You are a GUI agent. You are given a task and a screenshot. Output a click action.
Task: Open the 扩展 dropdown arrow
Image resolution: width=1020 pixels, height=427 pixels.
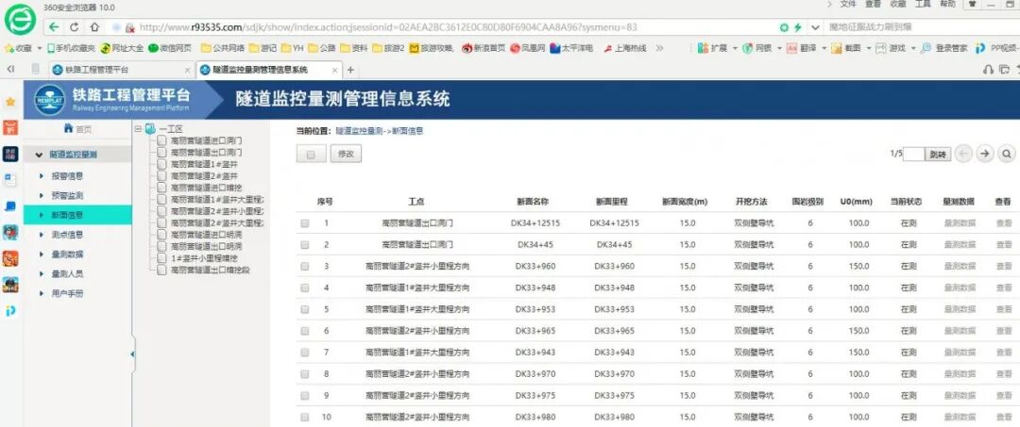[735, 48]
